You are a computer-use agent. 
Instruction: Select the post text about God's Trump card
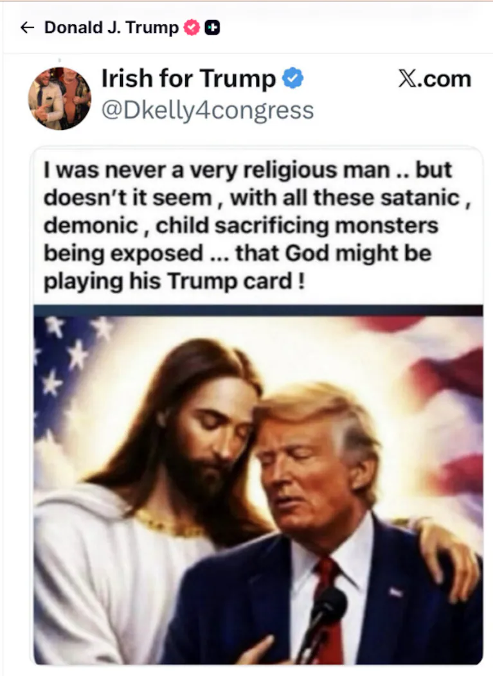(x=256, y=226)
